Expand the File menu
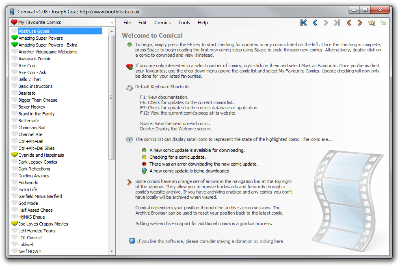 click(x=127, y=23)
